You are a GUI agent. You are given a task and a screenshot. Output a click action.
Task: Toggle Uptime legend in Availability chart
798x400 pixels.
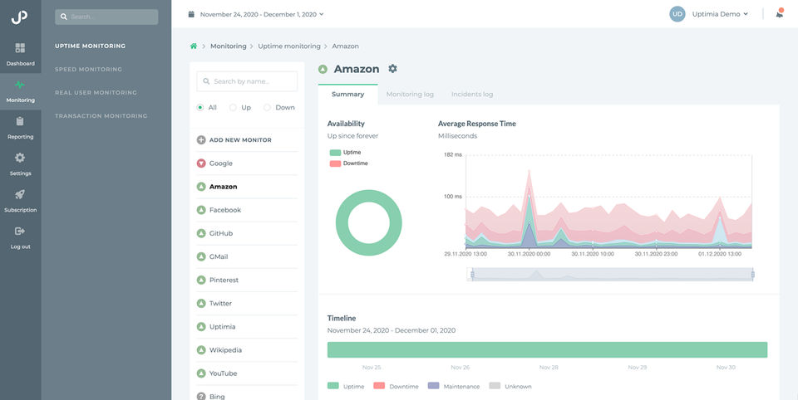[346, 153]
